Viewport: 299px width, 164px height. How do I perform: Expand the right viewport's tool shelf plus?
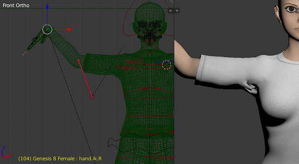[177, 11]
